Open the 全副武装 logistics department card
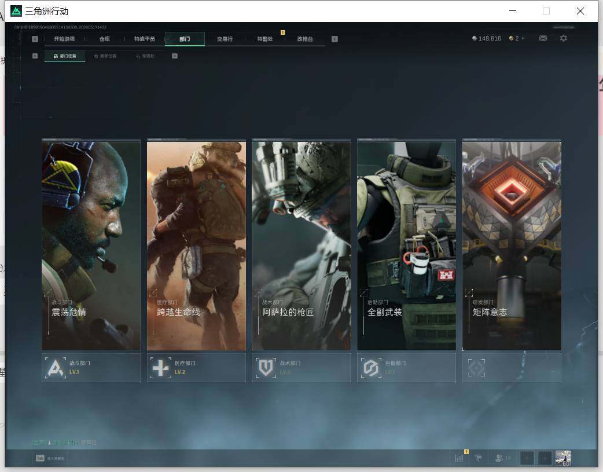Image resolution: width=603 pixels, height=472 pixels. pyautogui.click(x=406, y=245)
